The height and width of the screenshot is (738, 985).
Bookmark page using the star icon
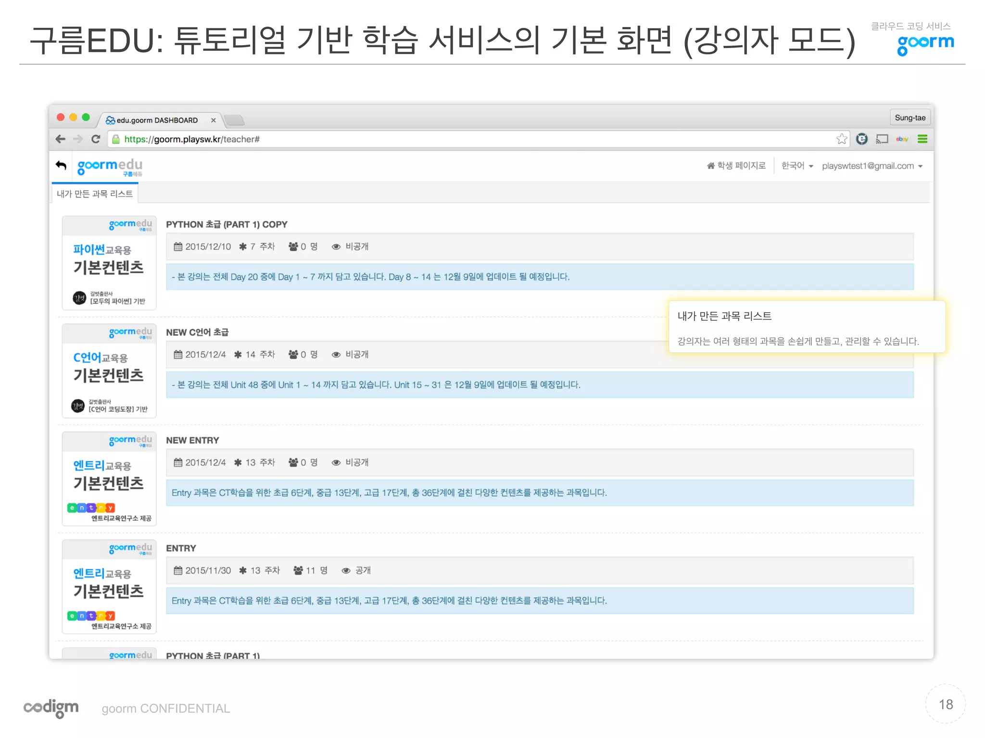click(x=841, y=139)
